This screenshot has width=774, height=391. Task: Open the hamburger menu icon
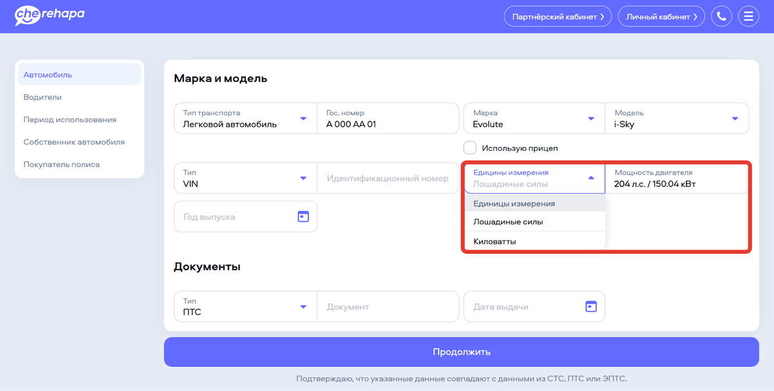(x=748, y=17)
